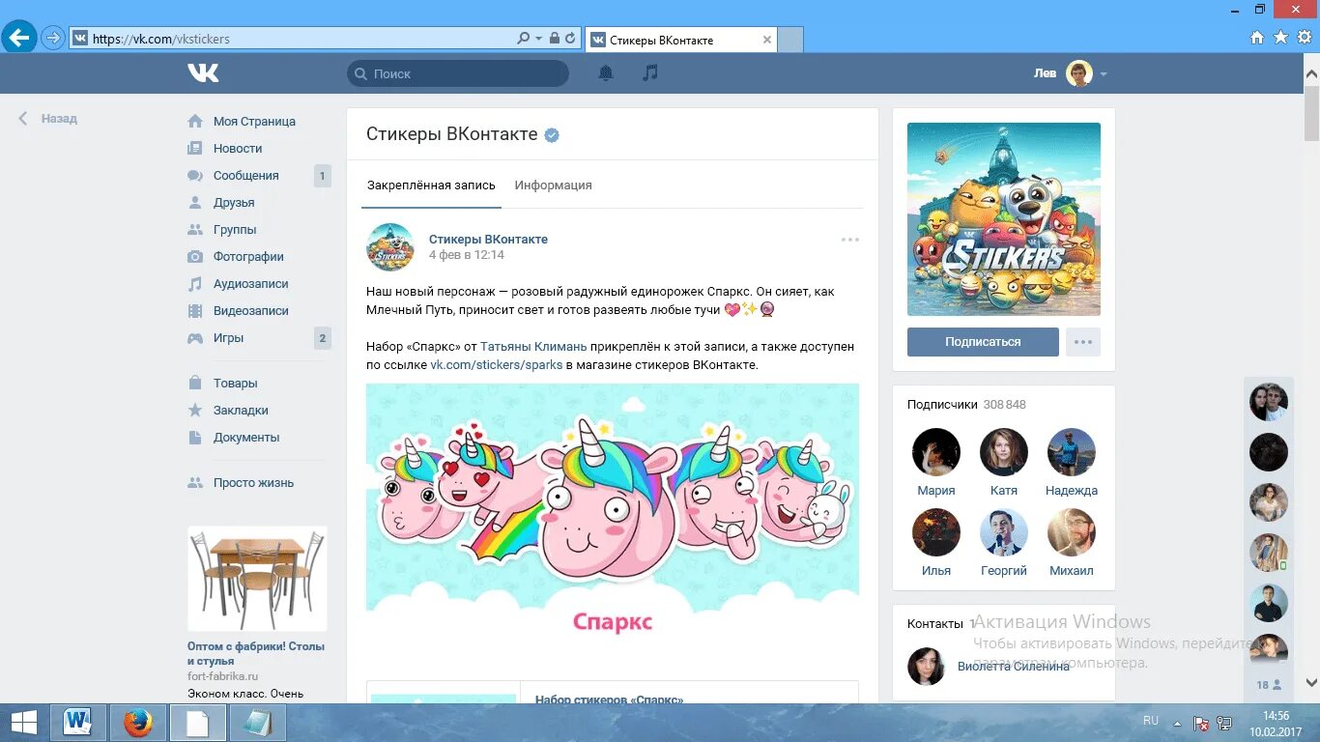Image resolution: width=1320 pixels, height=742 pixels.
Task: Click the verified checkmark beside community name
Action: 552,135
